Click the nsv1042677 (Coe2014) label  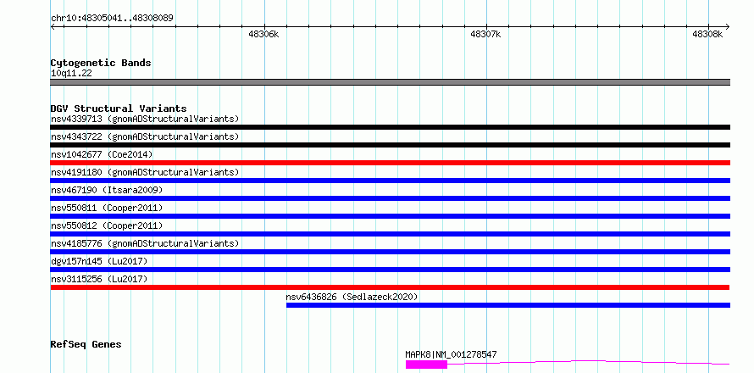coord(102,154)
